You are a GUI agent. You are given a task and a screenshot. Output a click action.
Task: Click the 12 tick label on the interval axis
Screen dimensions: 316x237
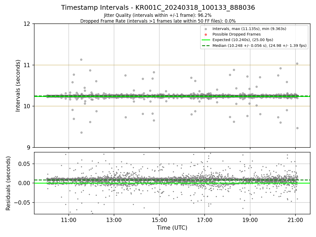pyautogui.click(x=27, y=24)
